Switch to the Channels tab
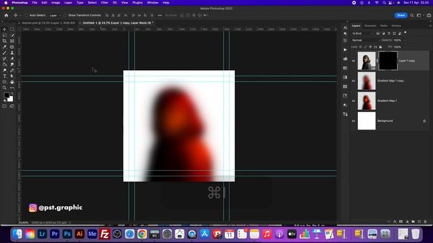 click(370, 26)
